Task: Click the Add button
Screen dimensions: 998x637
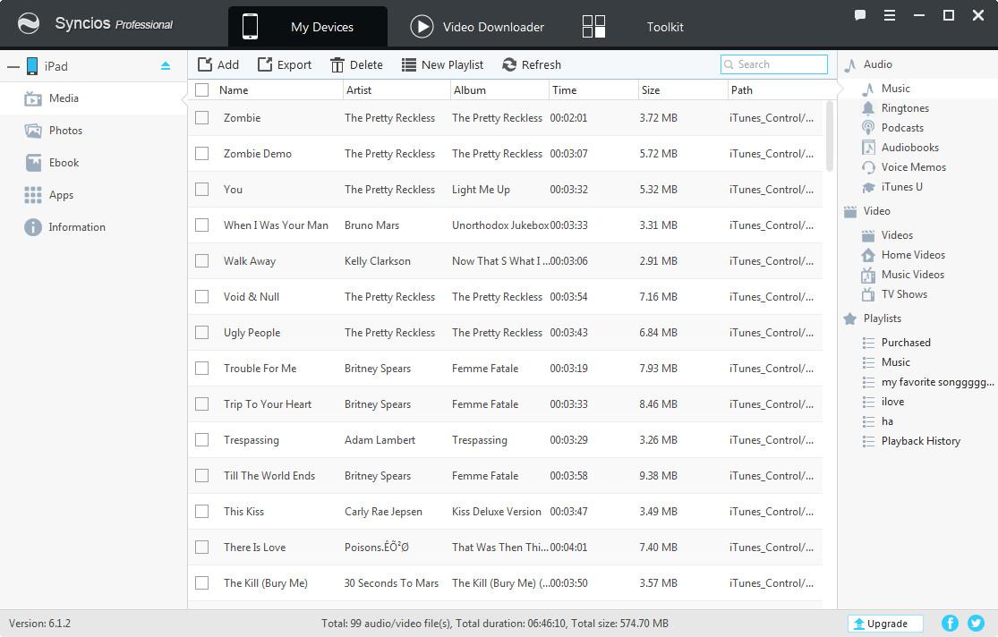Action: pos(218,65)
